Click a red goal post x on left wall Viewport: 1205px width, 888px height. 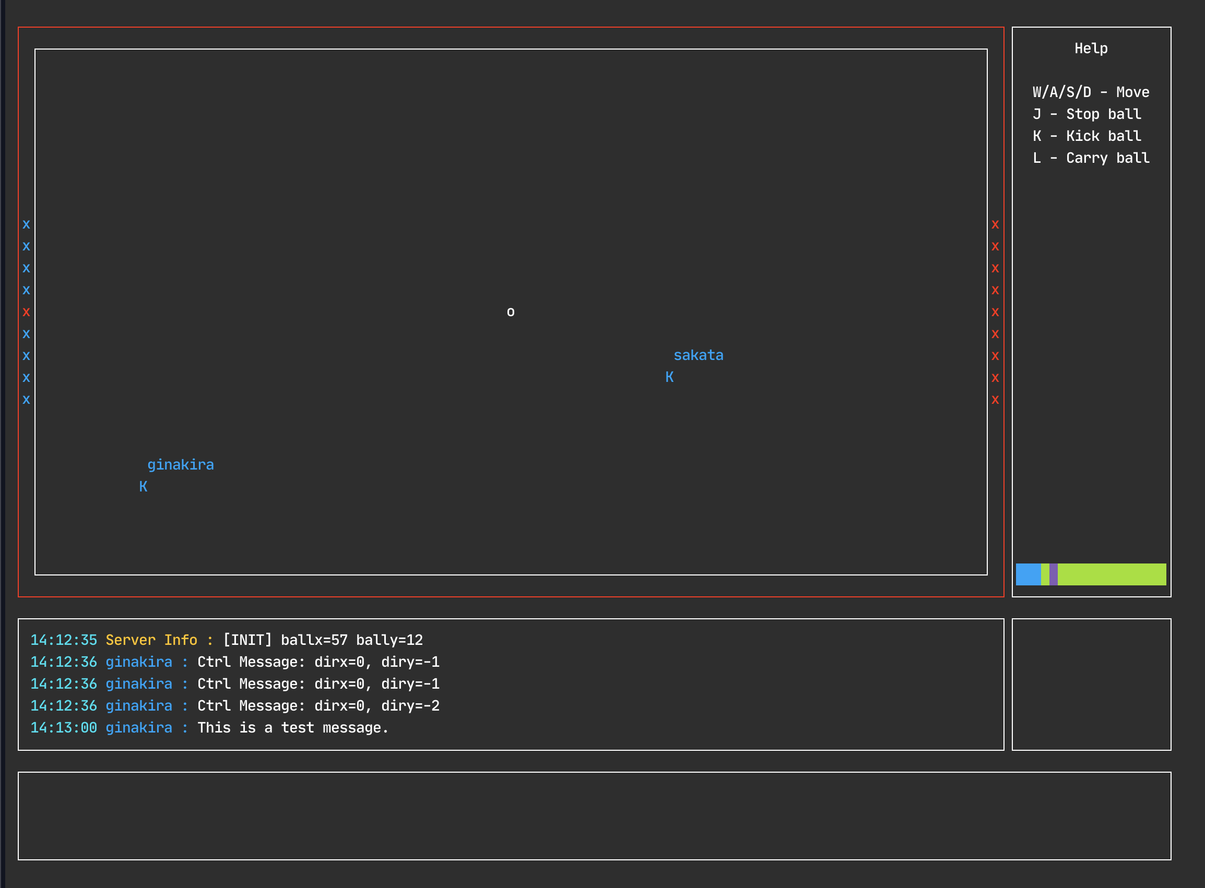[x=26, y=312]
